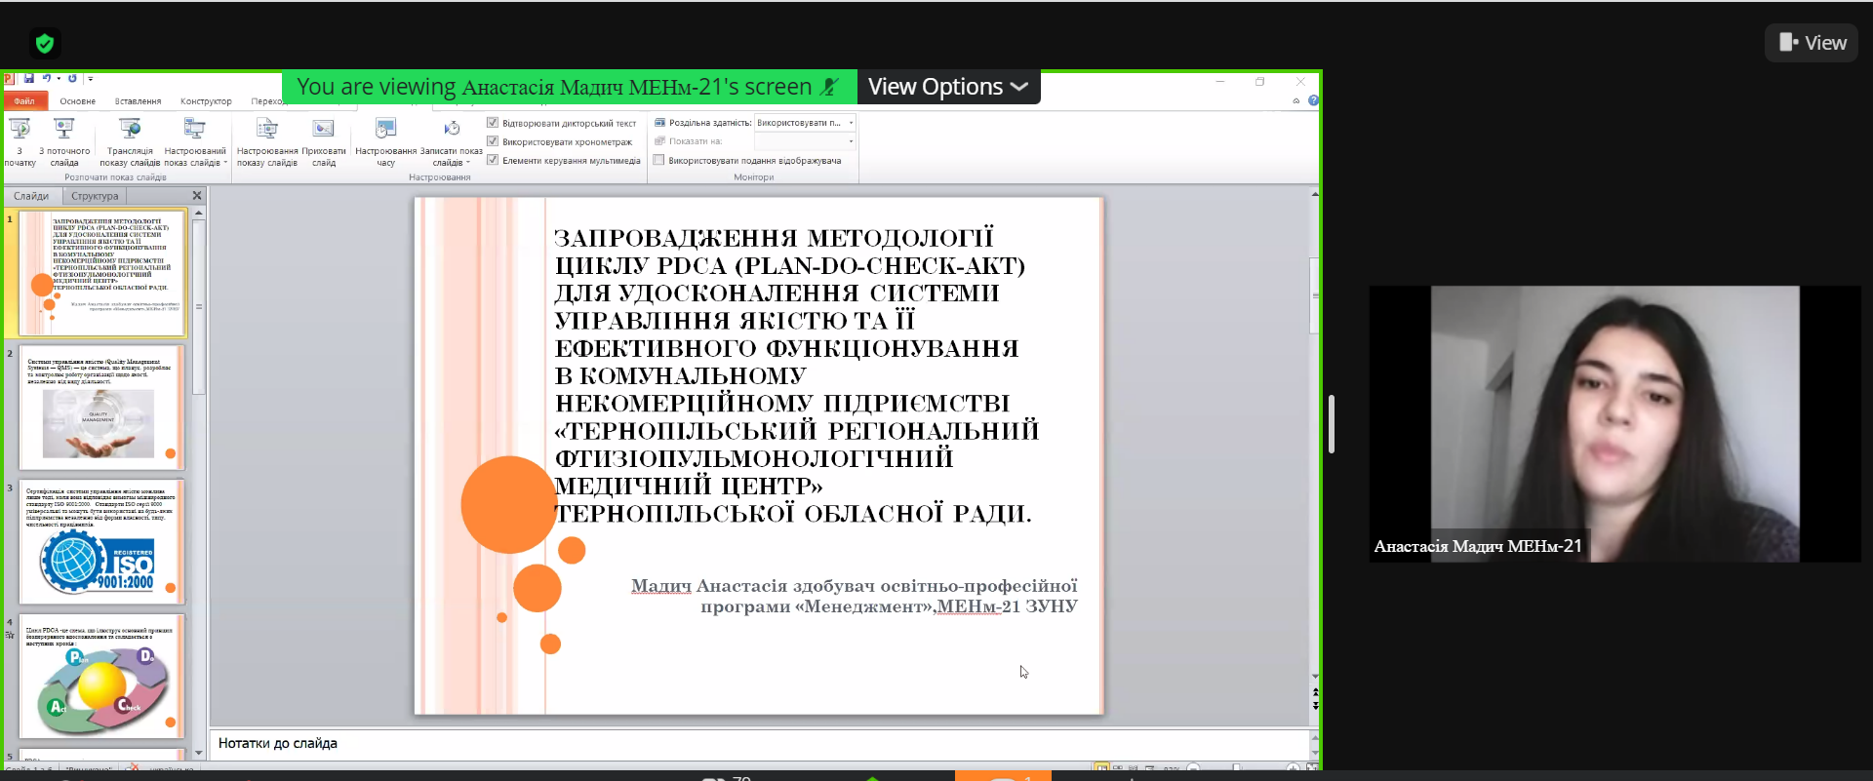Select slide 4 PDCA cycle thumbnail

tap(101, 676)
